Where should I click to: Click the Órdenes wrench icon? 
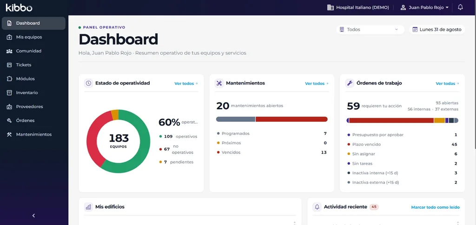9,121
